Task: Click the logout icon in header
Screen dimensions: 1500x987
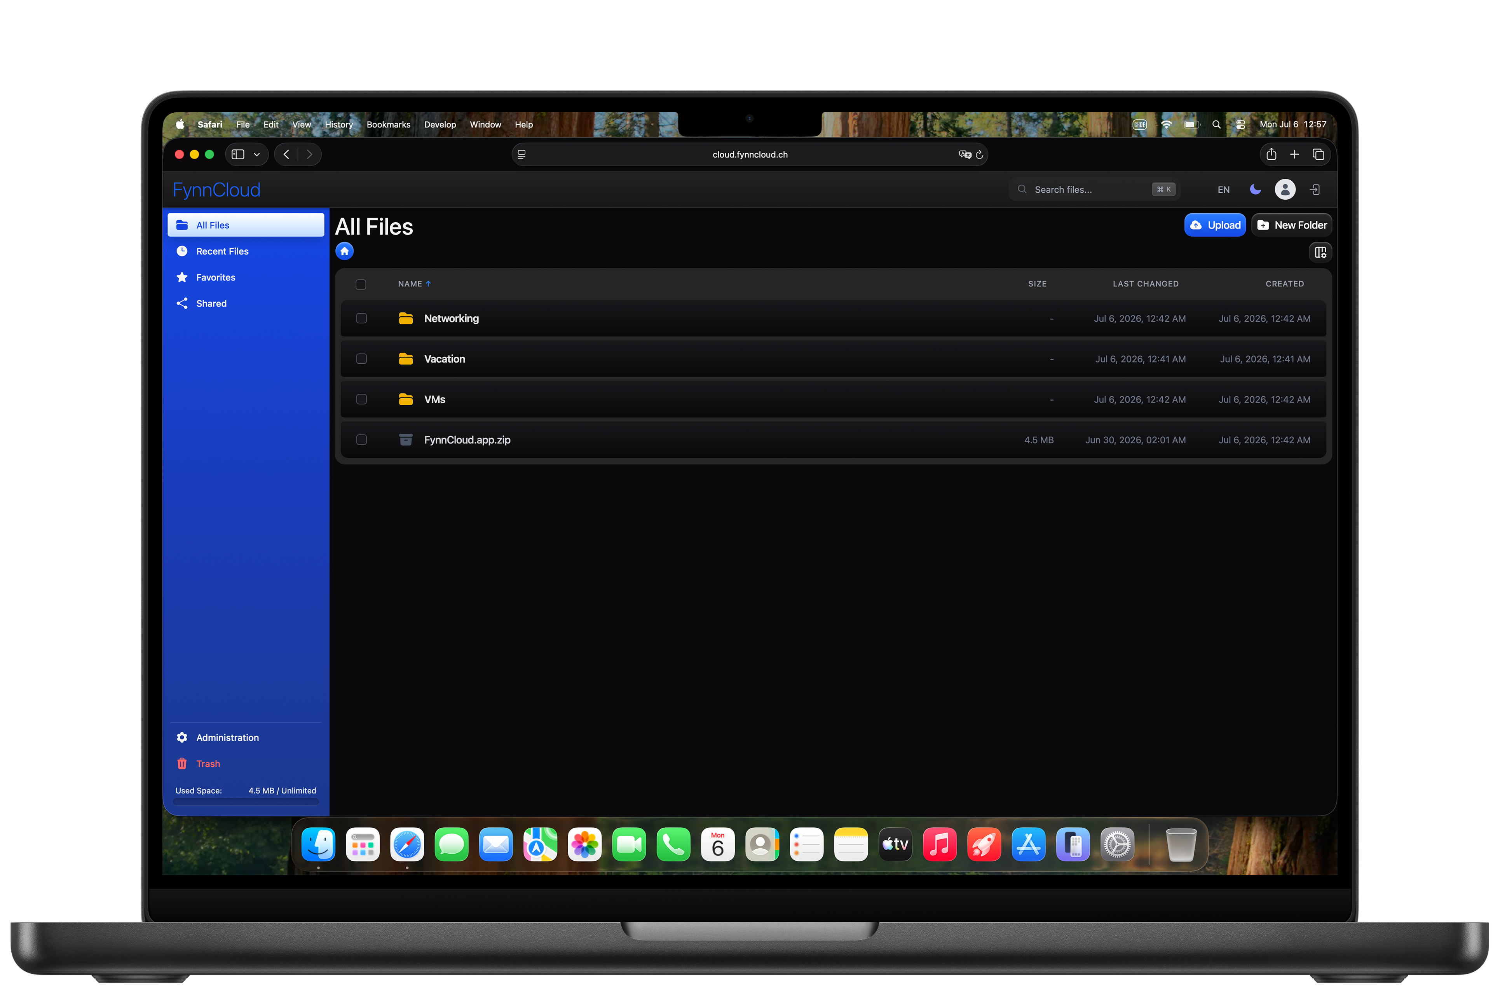Action: point(1315,189)
